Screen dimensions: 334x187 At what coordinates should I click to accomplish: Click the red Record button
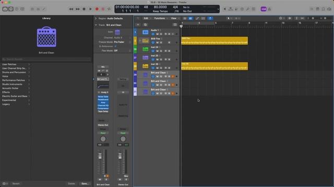[97, 9]
